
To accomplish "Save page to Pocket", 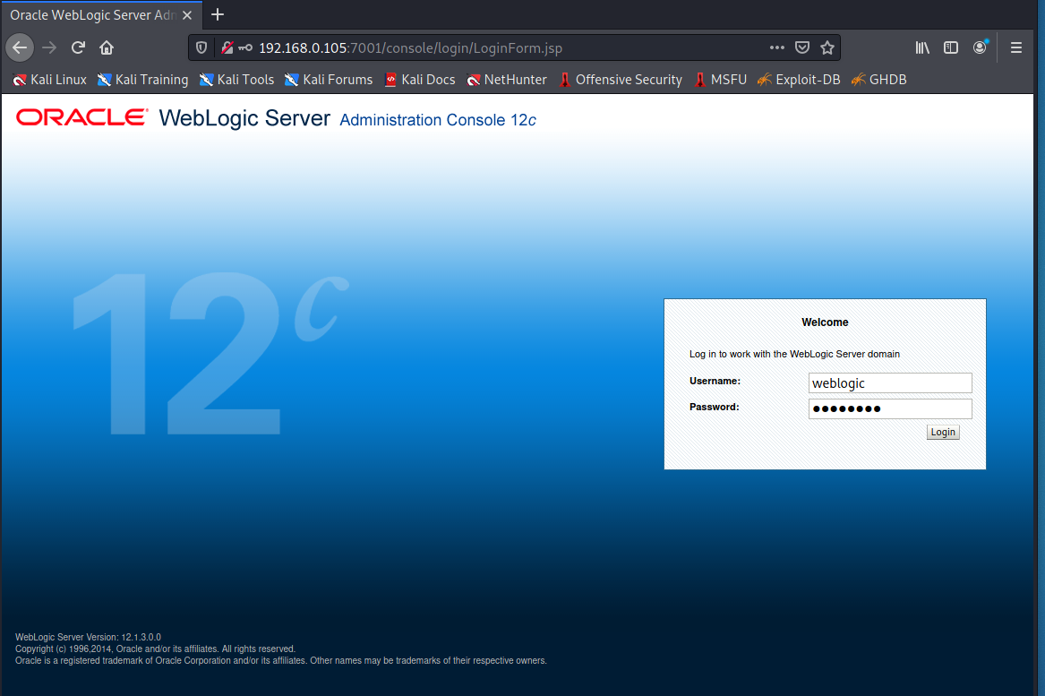I will (802, 47).
